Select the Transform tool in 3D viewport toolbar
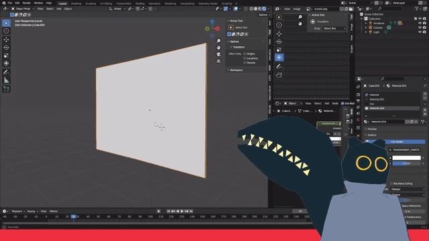This screenshot has height=241, width=429. pos(6,64)
